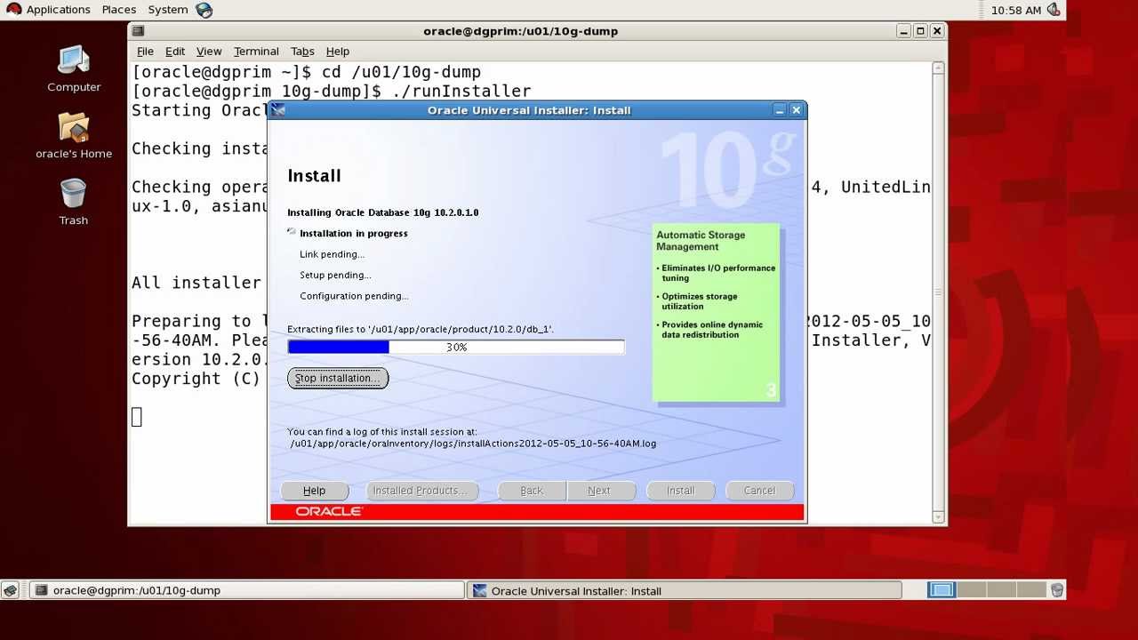Open the Terminal menu in terminal window
Screen dimensions: 1138x640
click(x=256, y=52)
